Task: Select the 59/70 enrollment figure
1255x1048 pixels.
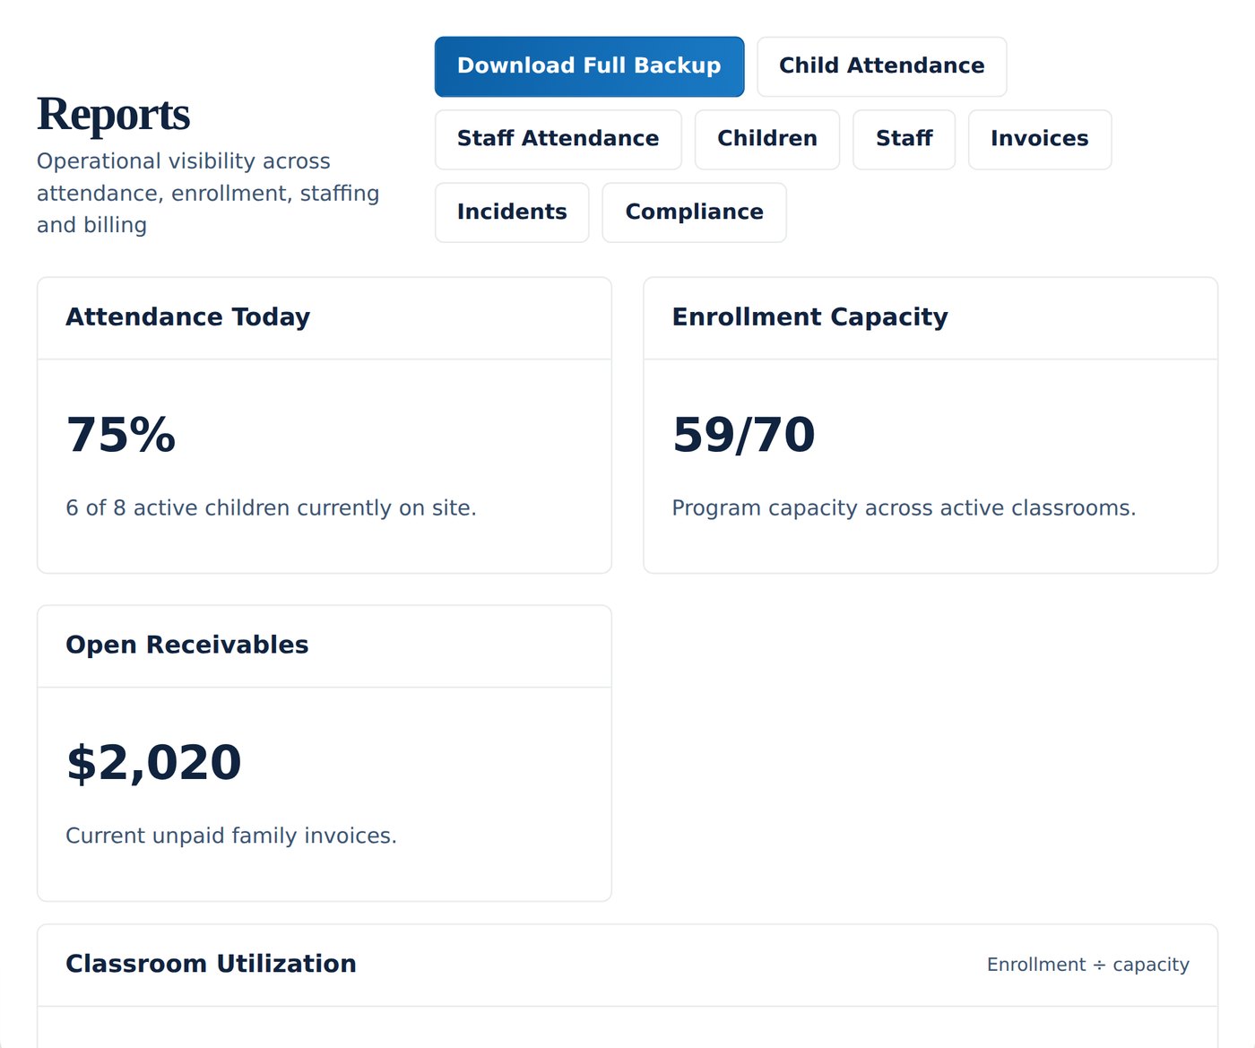Action: pos(744,435)
